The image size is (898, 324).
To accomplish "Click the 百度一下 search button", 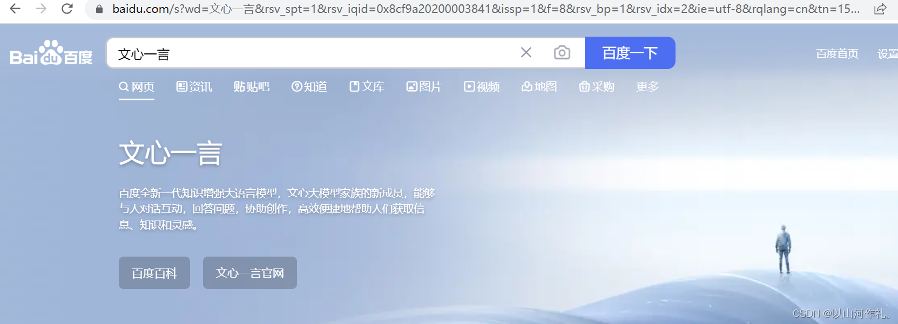I will pyautogui.click(x=630, y=53).
